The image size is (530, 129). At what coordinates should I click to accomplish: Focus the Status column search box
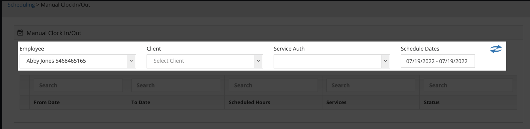[x=468, y=85]
